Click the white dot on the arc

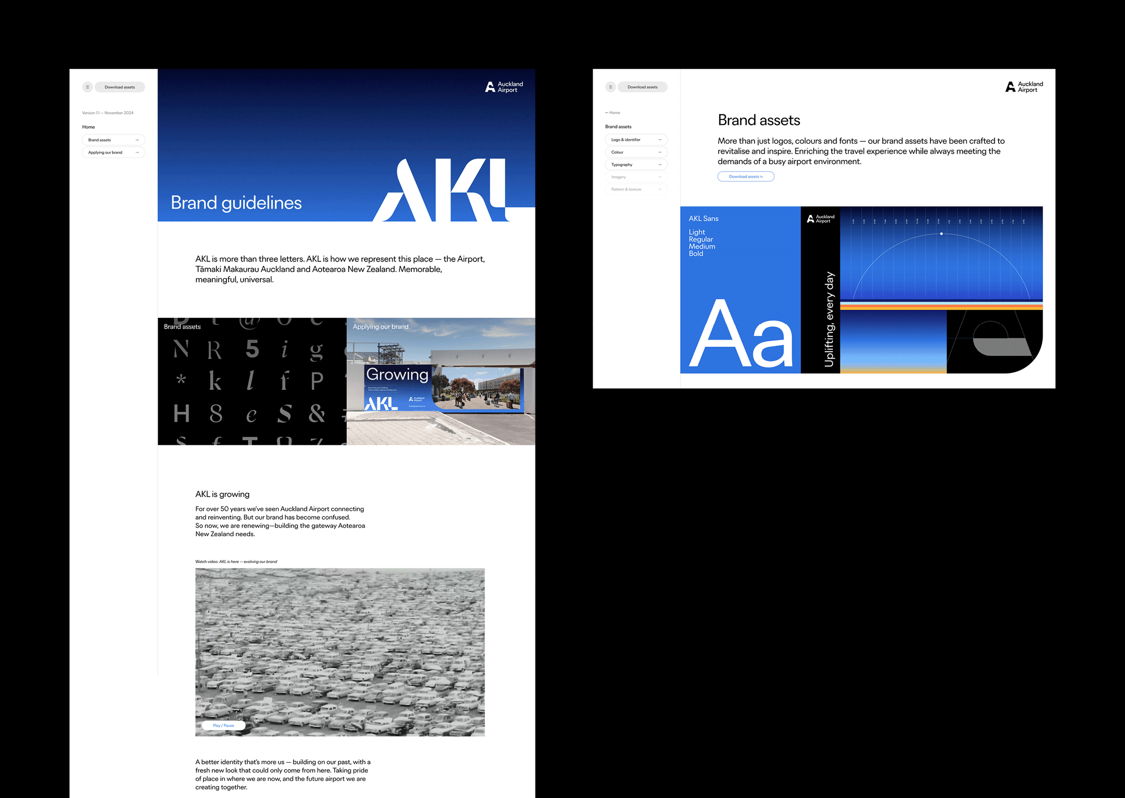click(941, 233)
